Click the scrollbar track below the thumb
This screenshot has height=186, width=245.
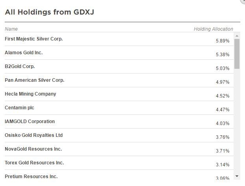pos(237,121)
